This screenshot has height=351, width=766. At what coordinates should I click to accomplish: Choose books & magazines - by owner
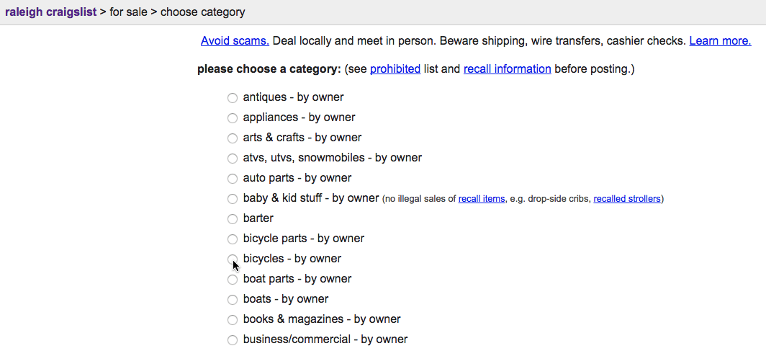[233, 320]
